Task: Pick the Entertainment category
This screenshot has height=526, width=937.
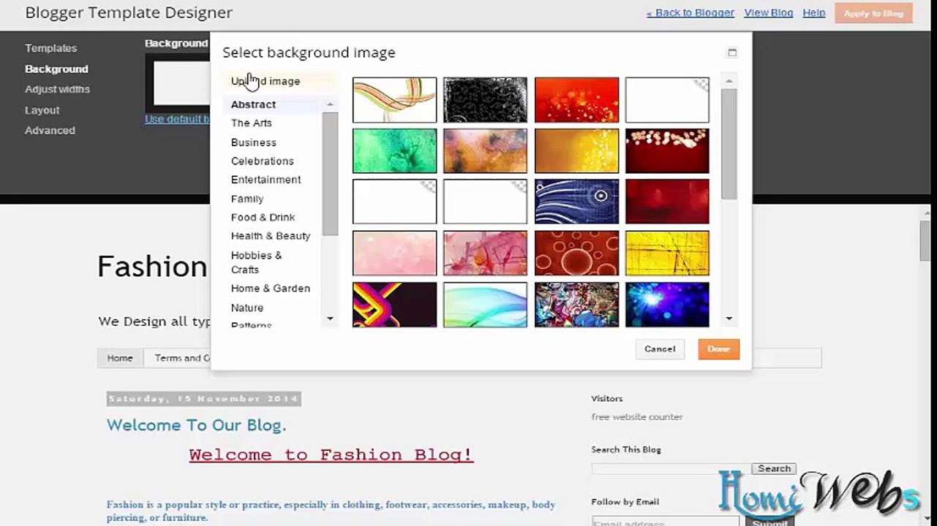Action: tap(266, 180)
